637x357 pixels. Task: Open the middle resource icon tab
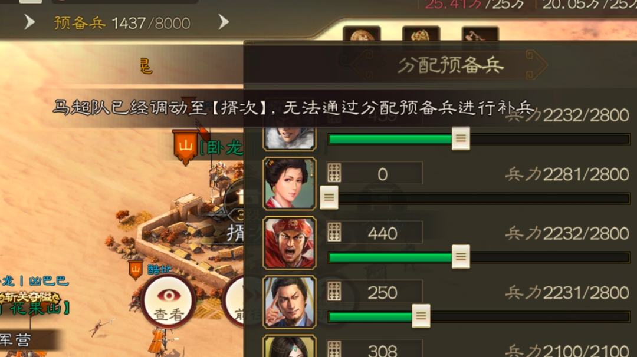(421, 35)
